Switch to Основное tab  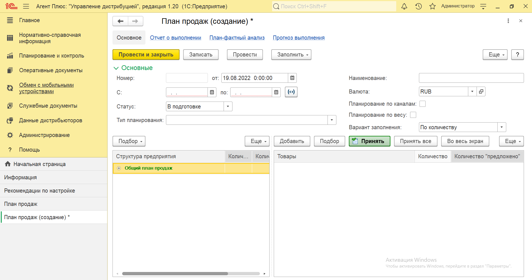[x=129, y=38]
